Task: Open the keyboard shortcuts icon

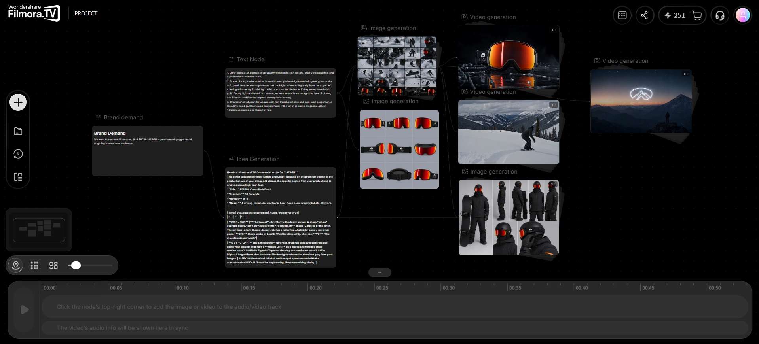Action: (622, 15)
